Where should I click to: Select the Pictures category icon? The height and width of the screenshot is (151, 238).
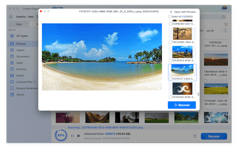(x=12, y=44)
